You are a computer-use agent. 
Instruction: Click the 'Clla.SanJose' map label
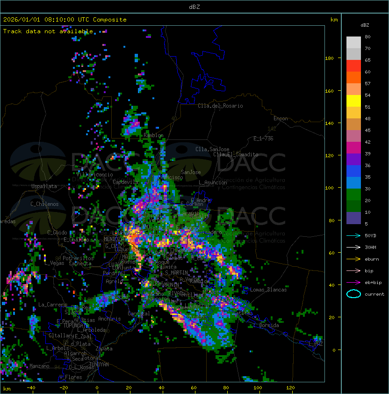pyautogui.click(x=212, y=149)
